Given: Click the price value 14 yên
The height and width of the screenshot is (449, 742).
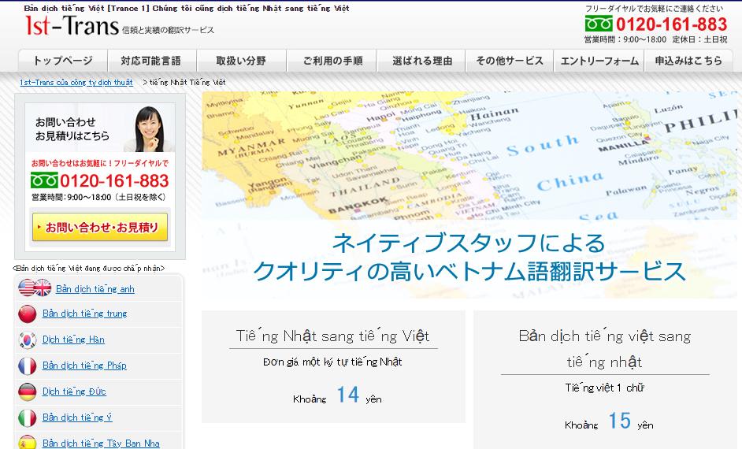Looking at the screenshot, I should click(x=348, y=395).
